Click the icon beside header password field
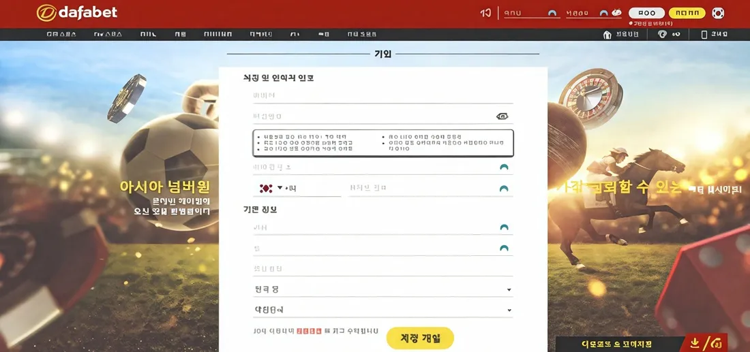Viewport: 750px width, 352px height. tap(616, 13)
